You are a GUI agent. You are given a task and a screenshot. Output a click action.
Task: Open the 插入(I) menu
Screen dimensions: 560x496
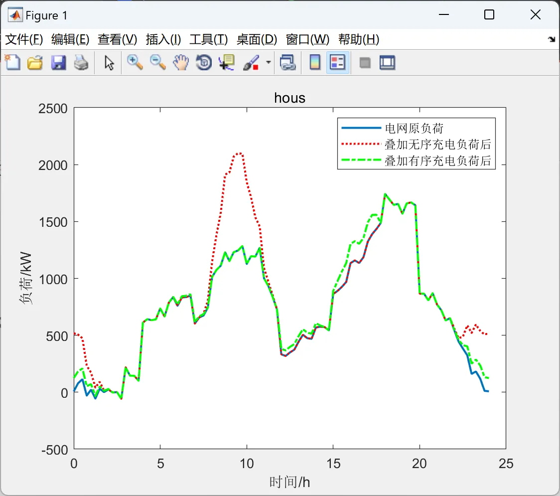(163, 39)
